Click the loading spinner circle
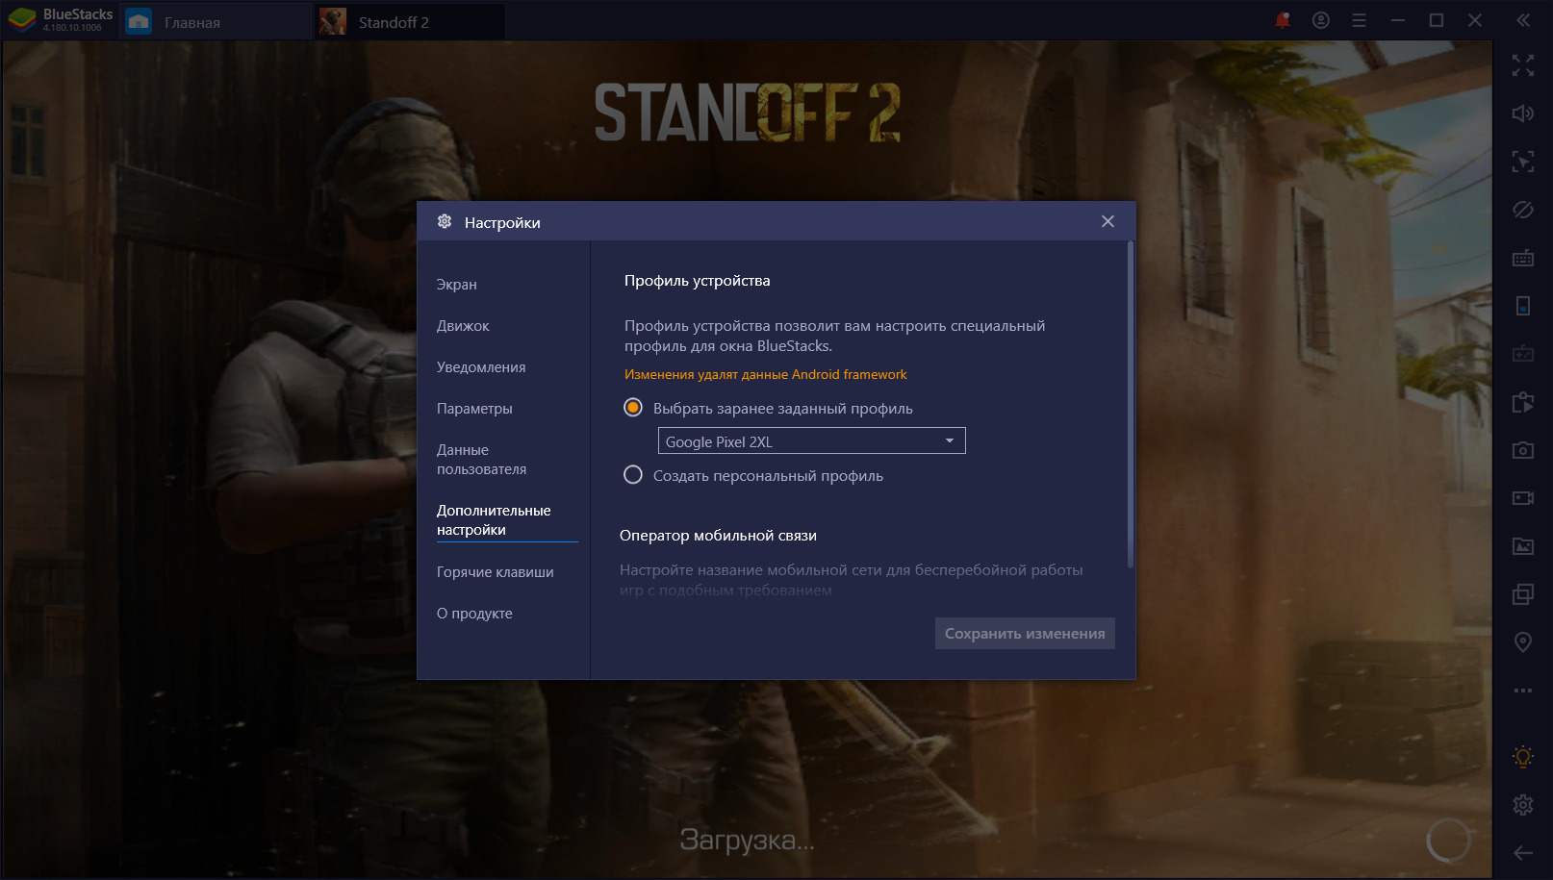The width and height of the screenshot is (1553, 880). [x=1448, y=840]
